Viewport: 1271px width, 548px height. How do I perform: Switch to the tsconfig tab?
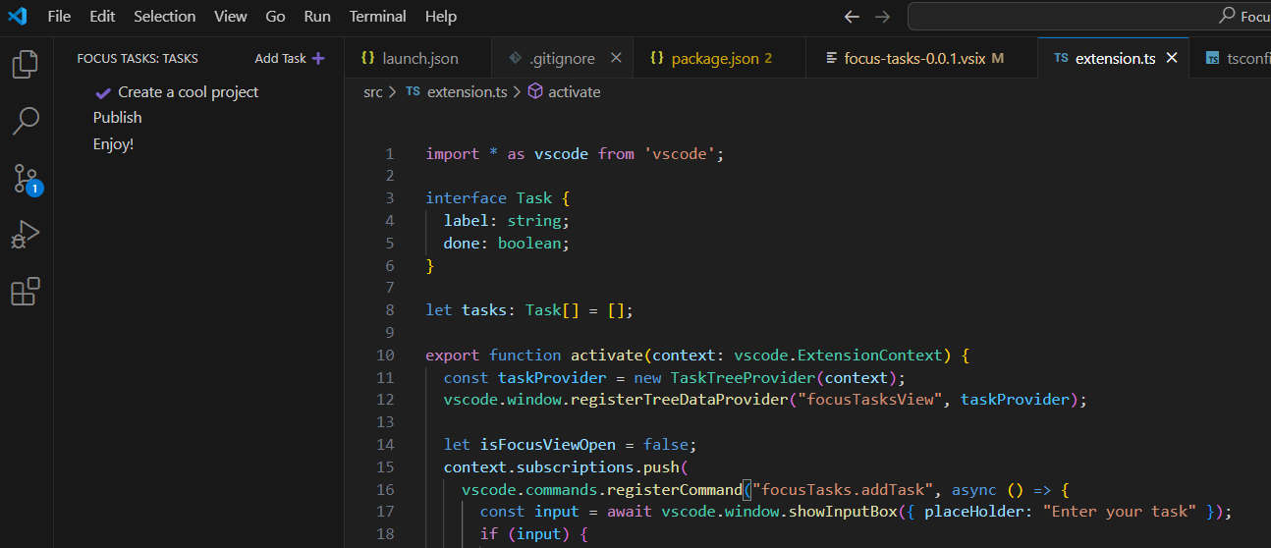tap(1231, 58)
